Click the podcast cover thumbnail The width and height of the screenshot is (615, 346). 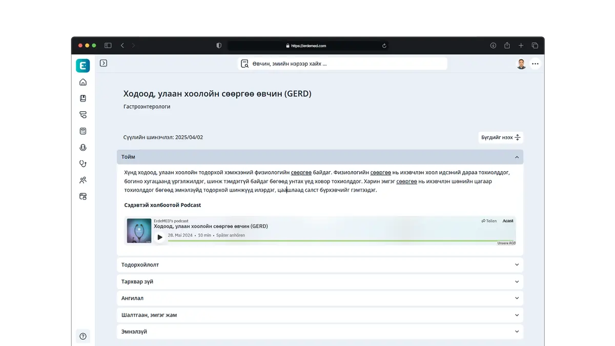[x=139, y=231]
